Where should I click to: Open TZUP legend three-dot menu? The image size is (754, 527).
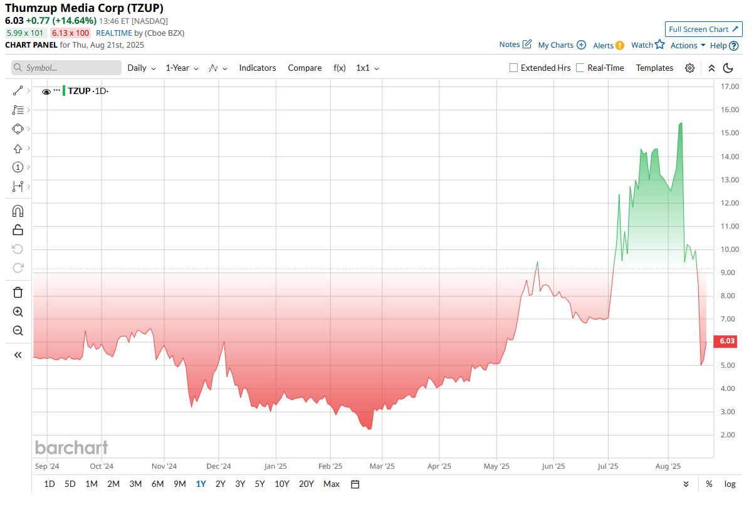[x=57, y=90]
